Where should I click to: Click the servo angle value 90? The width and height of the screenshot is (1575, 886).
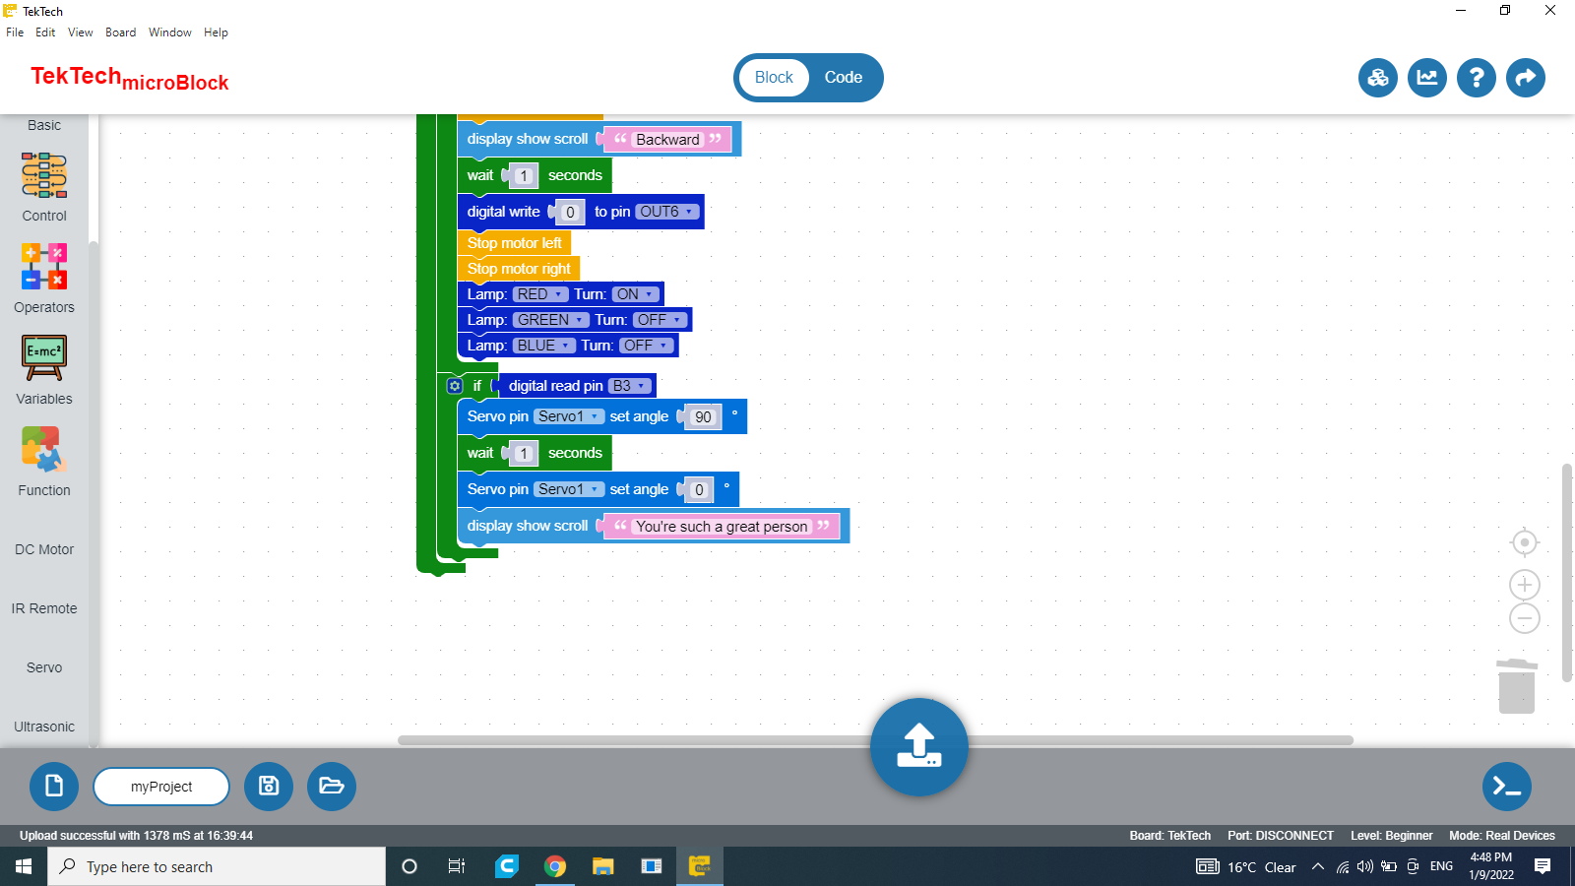tap(703, 417)
